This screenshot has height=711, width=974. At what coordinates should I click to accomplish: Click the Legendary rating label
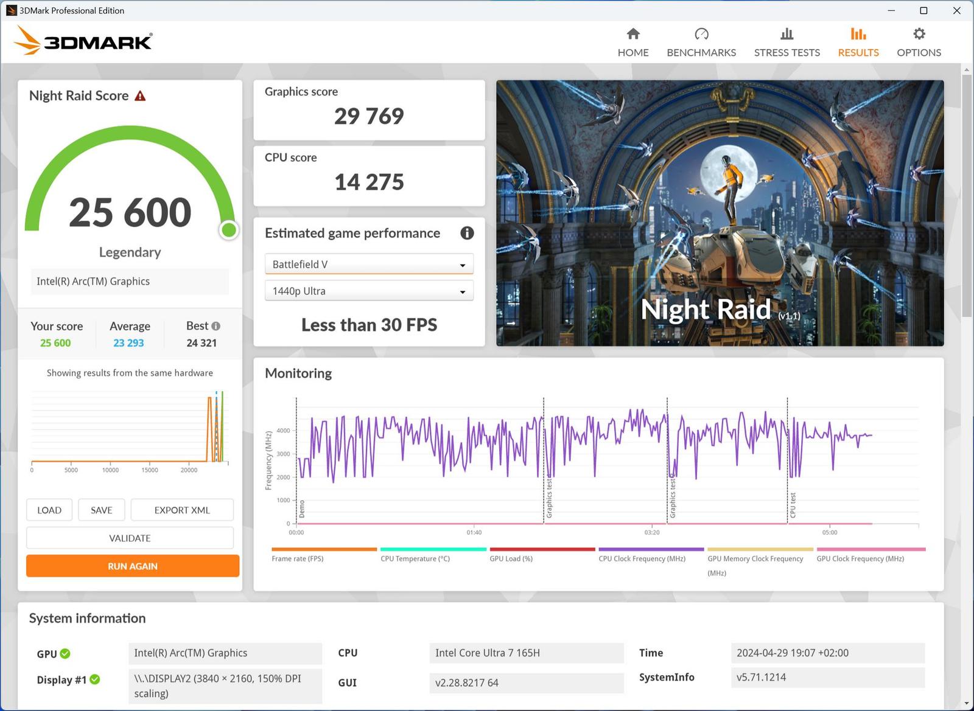click(x=130, y=252)
